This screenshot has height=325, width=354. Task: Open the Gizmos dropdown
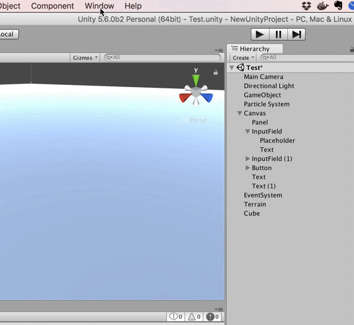coord(85,58)
